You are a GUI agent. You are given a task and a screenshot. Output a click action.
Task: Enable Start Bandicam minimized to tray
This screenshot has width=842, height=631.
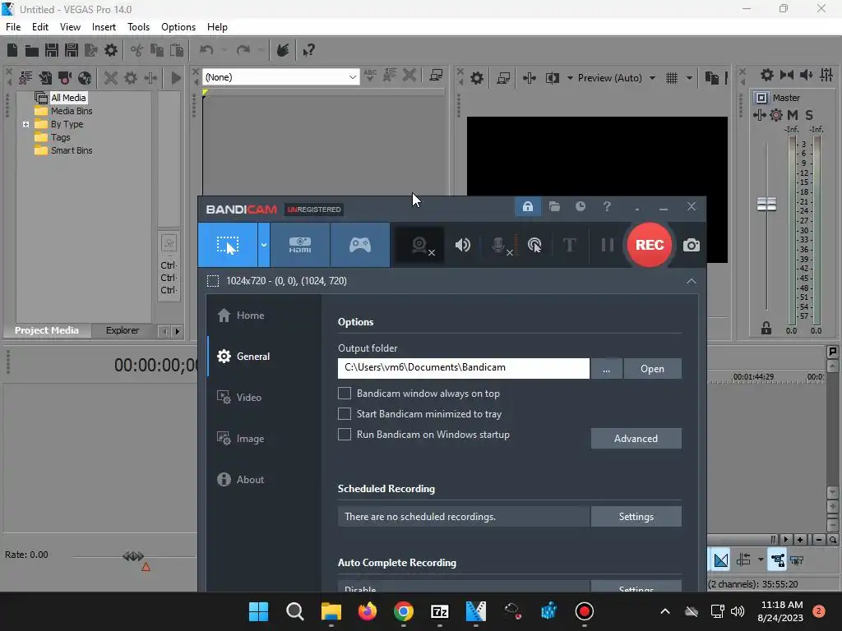pyautogui.click(x=345, y=414)
